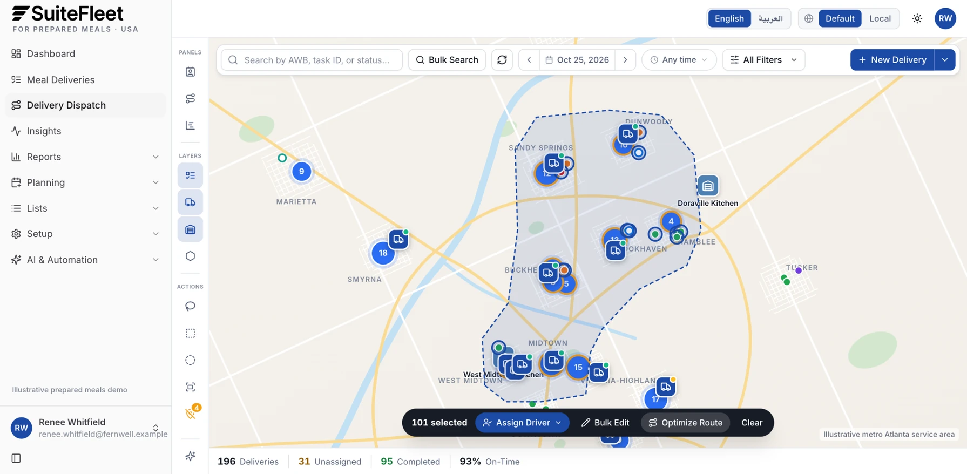Screen dimensions: 967x474
Task: Collapse the sidebar with the panel icon
Action: pos(16,458)
